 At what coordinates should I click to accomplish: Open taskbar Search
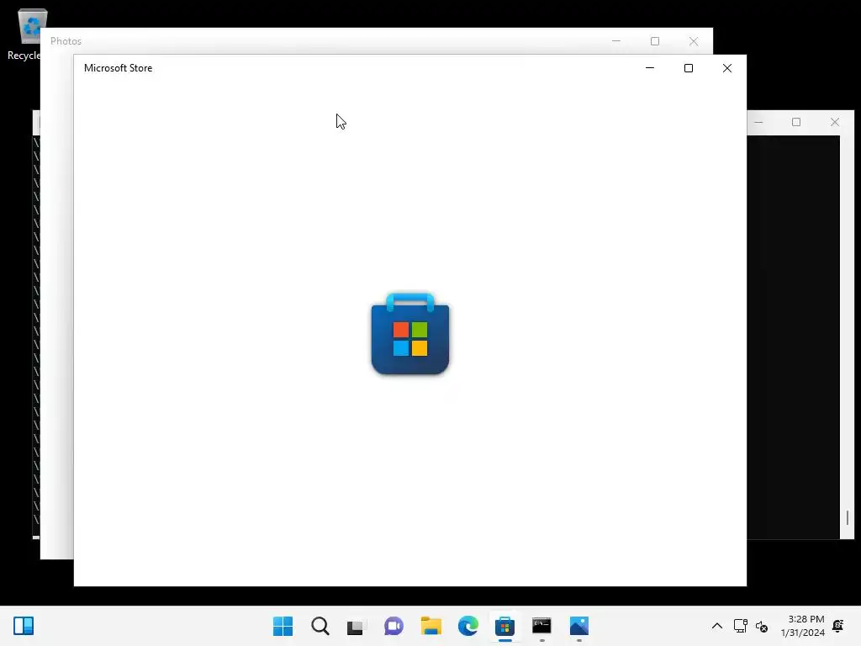pyautogui.click(x=320, y=626)
